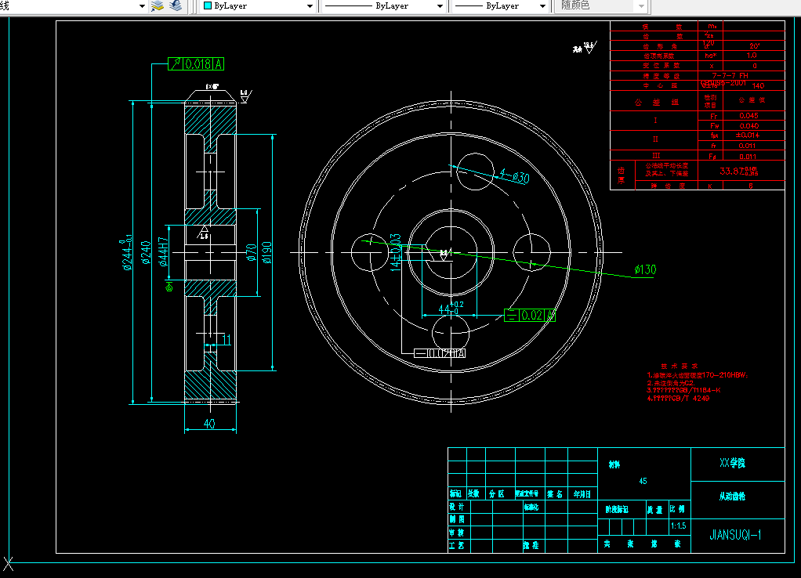Select the ø130 bolt circle dimension
The image size is (801, 578).
pyautogui.click(x=645, y=269)
